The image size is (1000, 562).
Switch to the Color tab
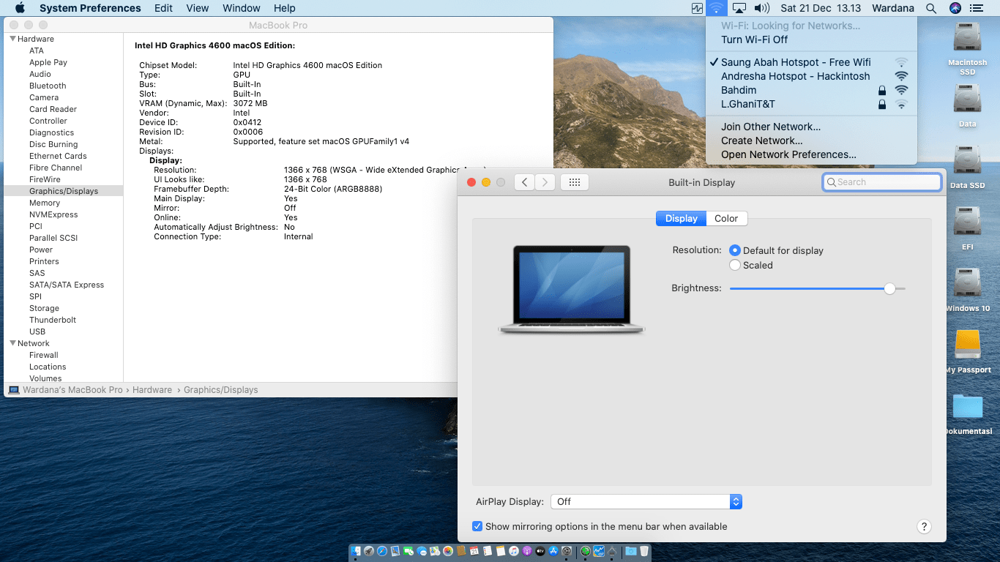(726, 218)
